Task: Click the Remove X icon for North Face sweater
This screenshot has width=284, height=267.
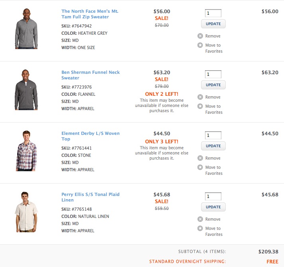Action: (x=200, y=36)
